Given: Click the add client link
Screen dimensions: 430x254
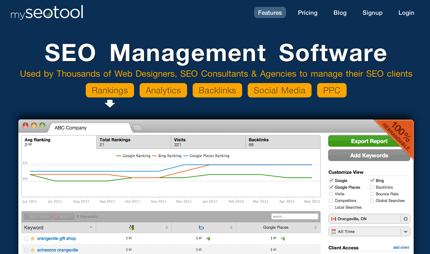Looking at the screenshot, I should 401,247.
